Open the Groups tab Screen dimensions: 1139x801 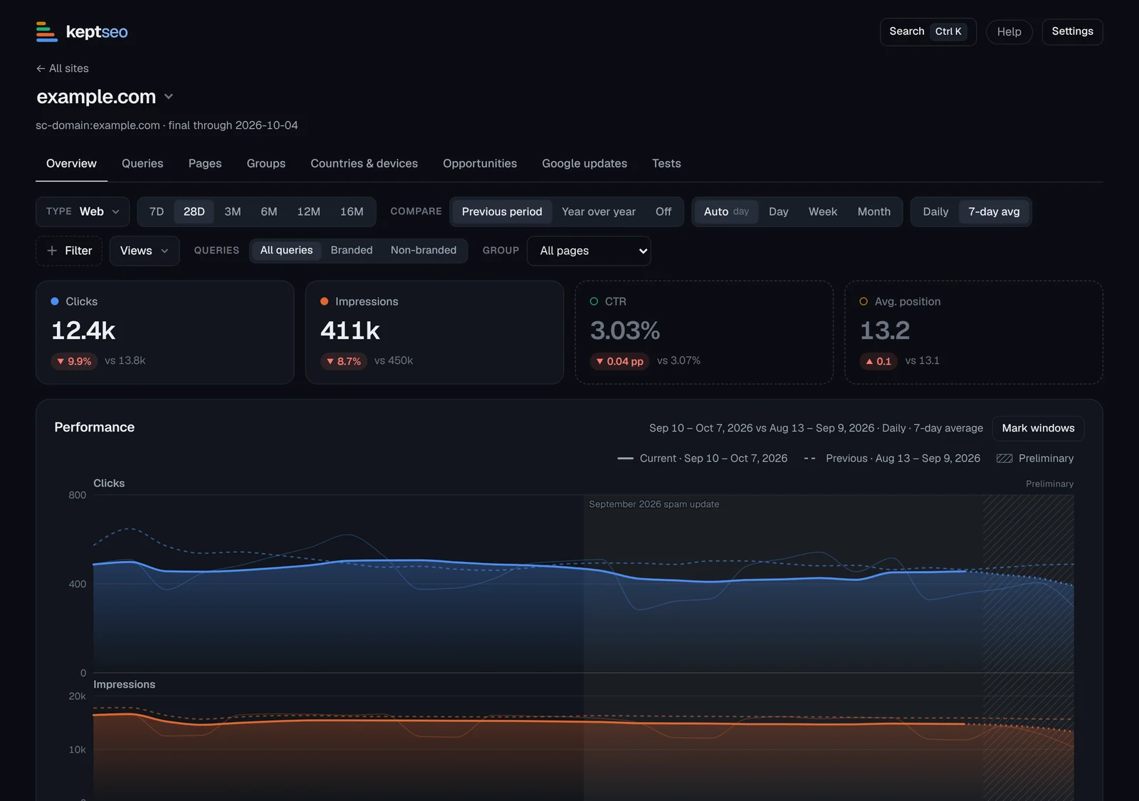[266, 164]
